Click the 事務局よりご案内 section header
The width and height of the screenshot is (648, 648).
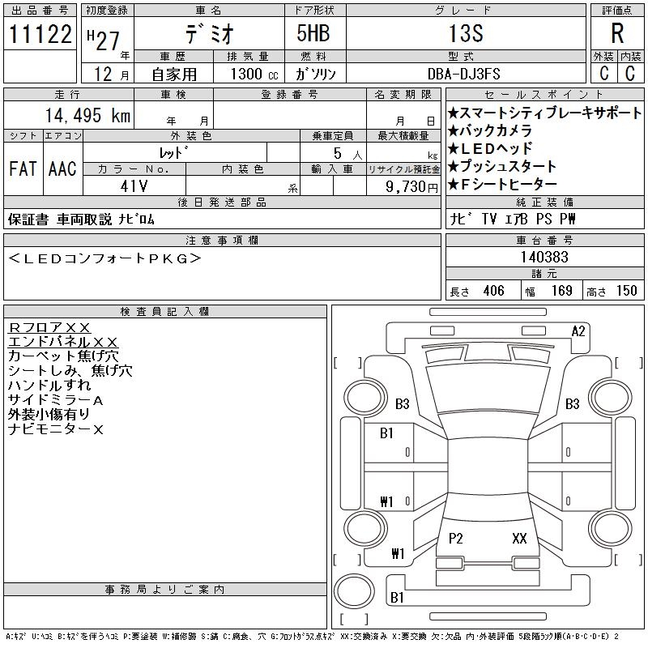coord(165,590)
